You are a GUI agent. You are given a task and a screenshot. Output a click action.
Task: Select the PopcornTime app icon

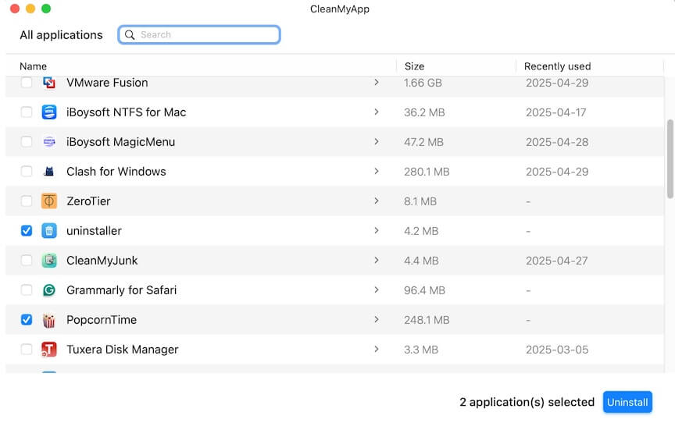click(49, 320)
